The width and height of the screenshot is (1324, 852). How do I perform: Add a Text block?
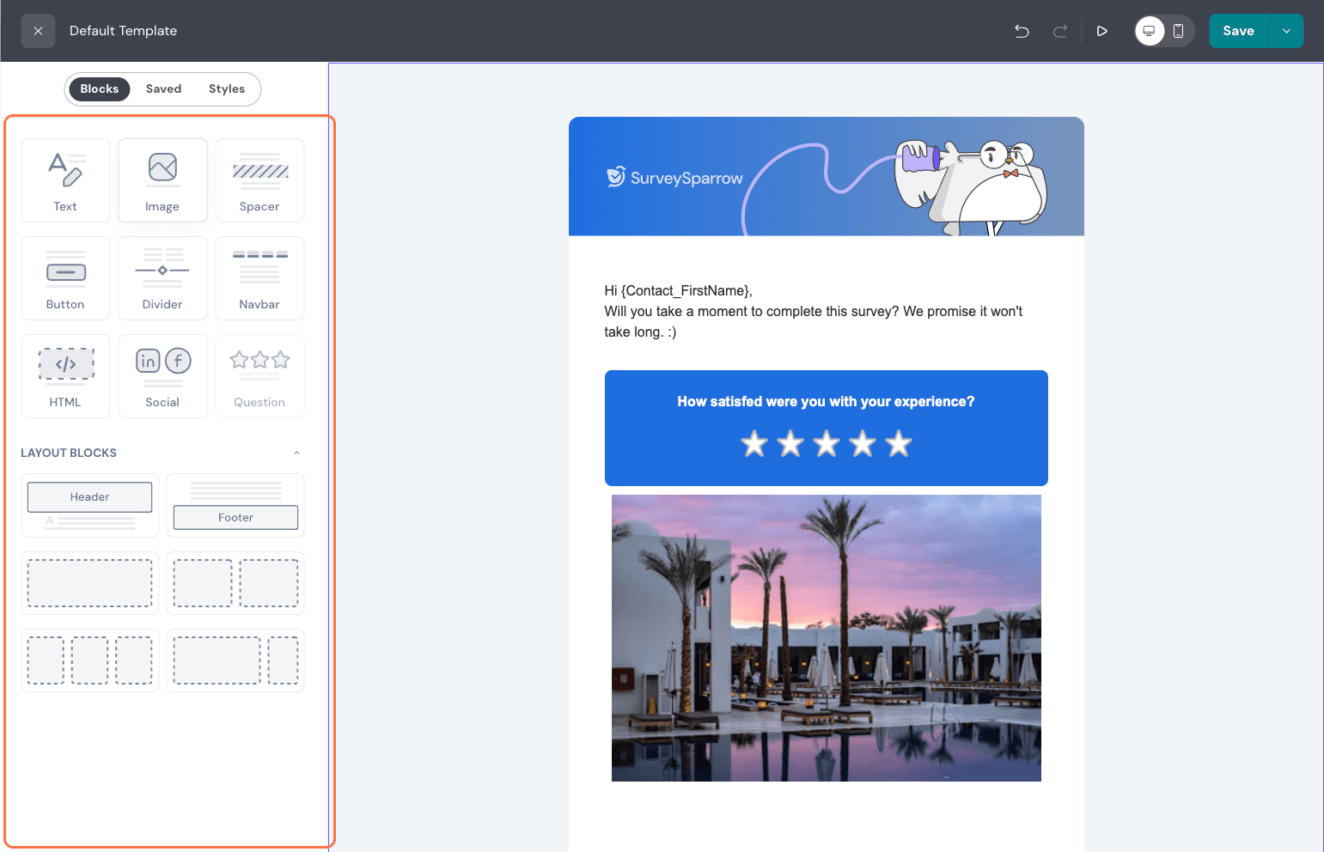click(65, 180)
